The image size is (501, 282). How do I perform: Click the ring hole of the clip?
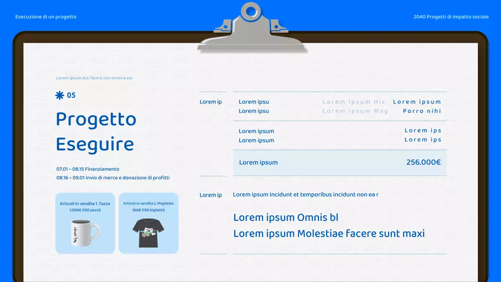250,11
